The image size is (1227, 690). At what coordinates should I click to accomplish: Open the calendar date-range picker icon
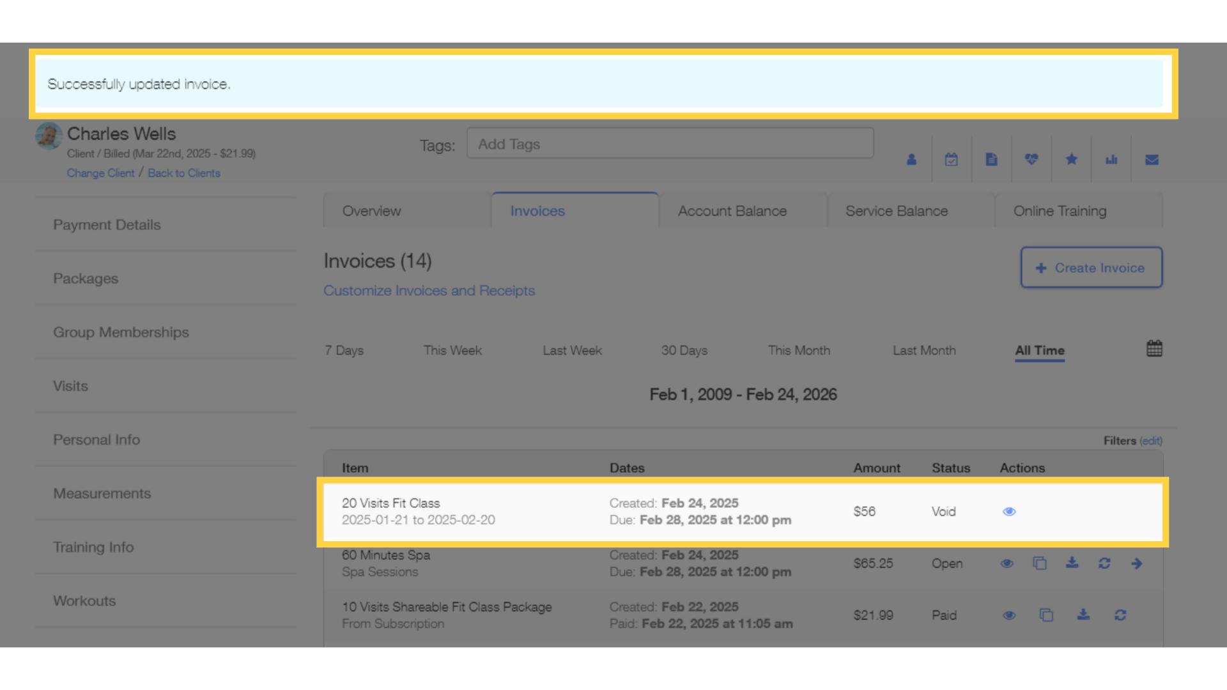(x=1154, y=348)
